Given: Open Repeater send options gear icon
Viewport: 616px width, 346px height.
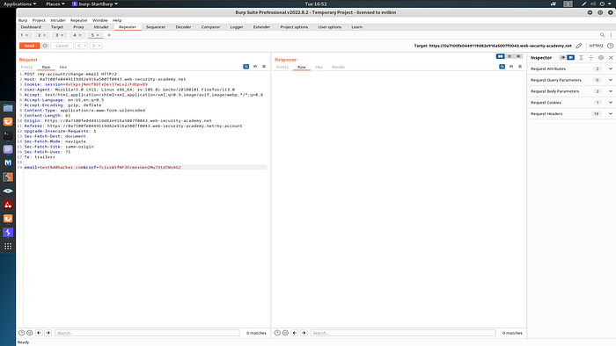Looking at the screenshot, I should coord(45,46).
